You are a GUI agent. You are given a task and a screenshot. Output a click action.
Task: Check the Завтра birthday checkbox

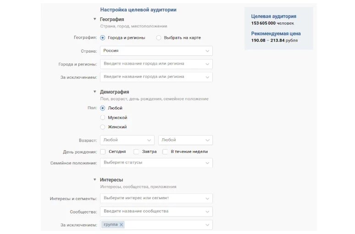click(136, 152)
